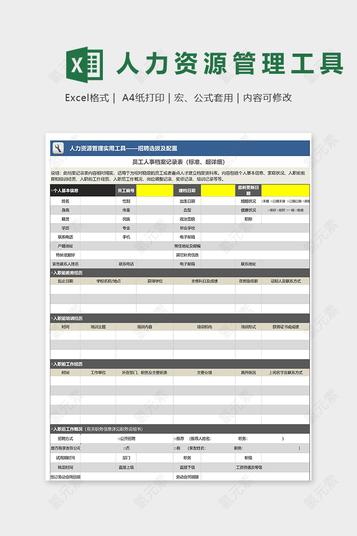Click the 上司名字及联系方式 column header

[x=286, y=372]
